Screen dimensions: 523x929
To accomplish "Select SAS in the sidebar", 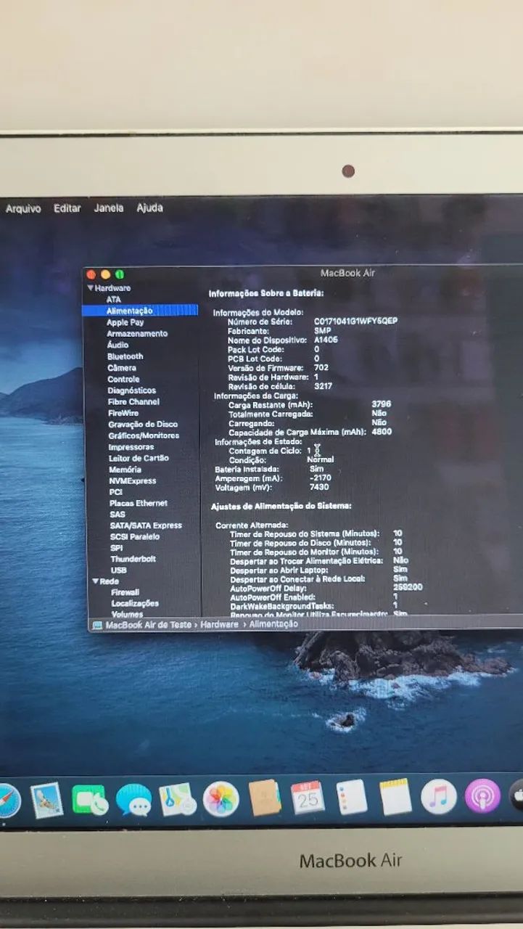I will click(118, 514).
